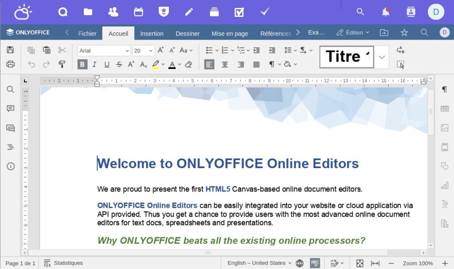Open the Table settings in right sidebar
Viewport: 454px width, 269px height.
[444, 109]
